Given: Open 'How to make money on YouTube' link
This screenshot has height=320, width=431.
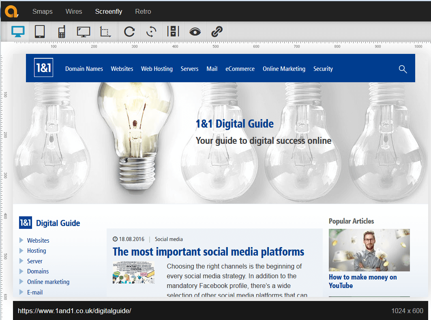Looking at the screenshot, I should (x=362, y=281).
